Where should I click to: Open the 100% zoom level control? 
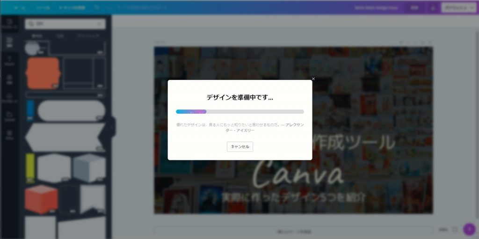click(443, 230)
